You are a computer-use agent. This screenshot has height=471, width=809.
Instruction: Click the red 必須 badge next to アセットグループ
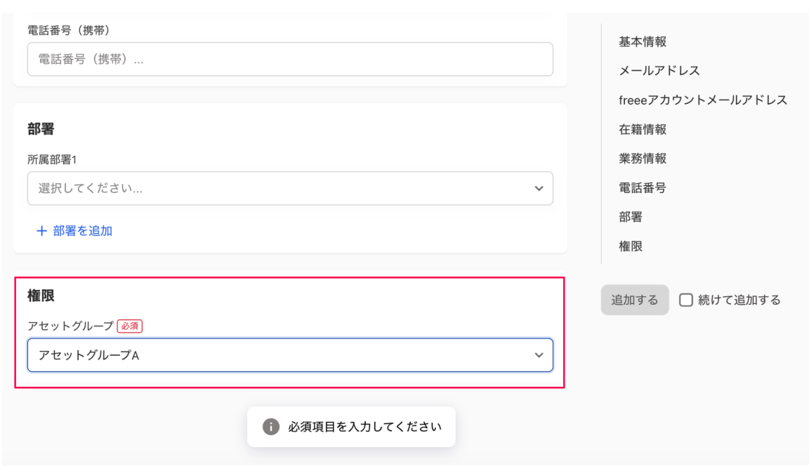(130, 326)
